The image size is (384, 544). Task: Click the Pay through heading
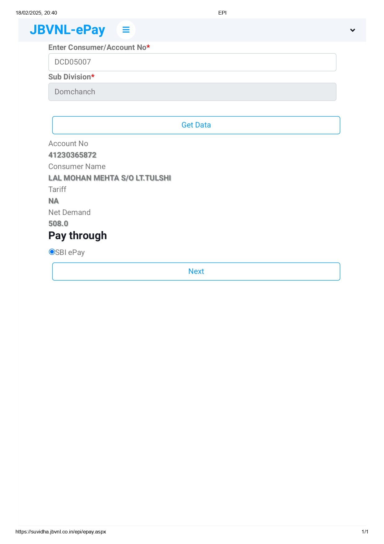(x=78, y=236)
